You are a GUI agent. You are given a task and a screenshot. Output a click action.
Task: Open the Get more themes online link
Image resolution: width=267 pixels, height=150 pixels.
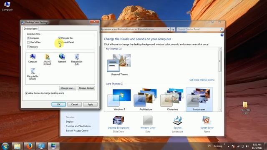tap(202, 80)
